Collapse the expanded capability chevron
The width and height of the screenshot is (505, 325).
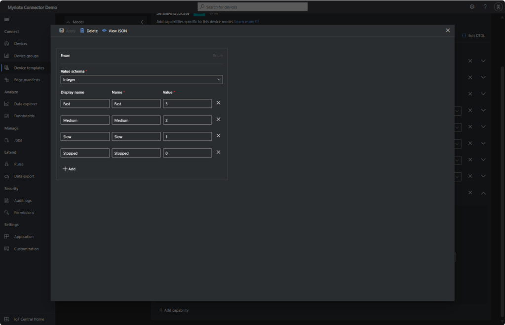pos(483,193)
